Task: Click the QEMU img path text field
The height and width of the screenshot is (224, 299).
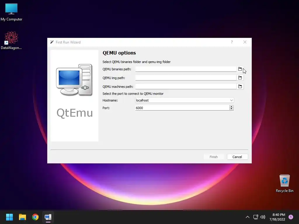Action: 186,78
